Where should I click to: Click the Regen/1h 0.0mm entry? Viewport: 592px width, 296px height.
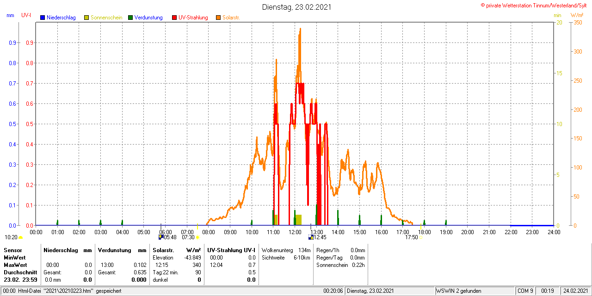tap(340, 250)
